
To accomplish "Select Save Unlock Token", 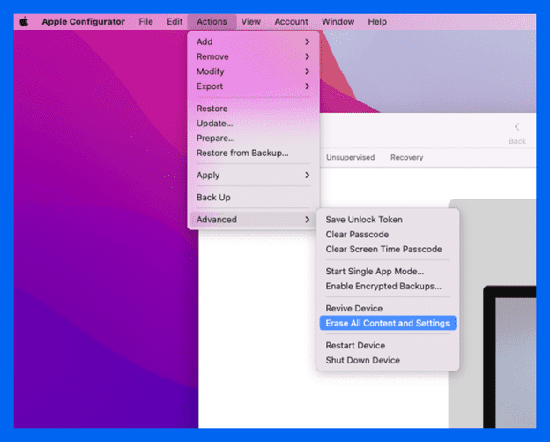I will tap(388, 220).
